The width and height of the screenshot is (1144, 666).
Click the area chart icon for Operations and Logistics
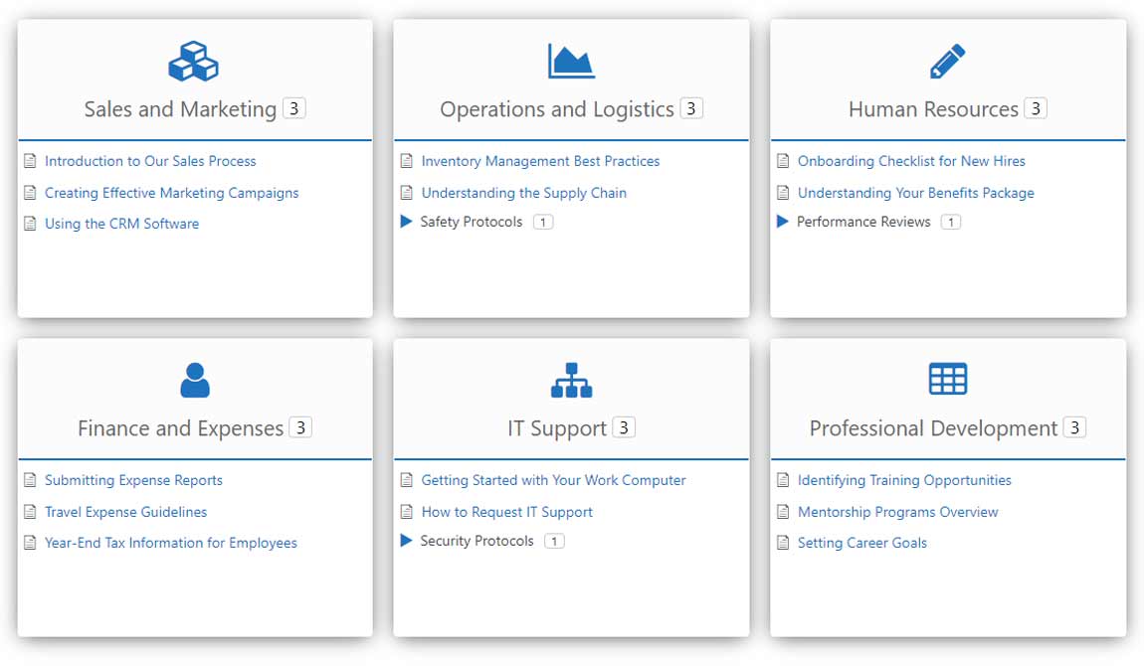pos(571,62)
